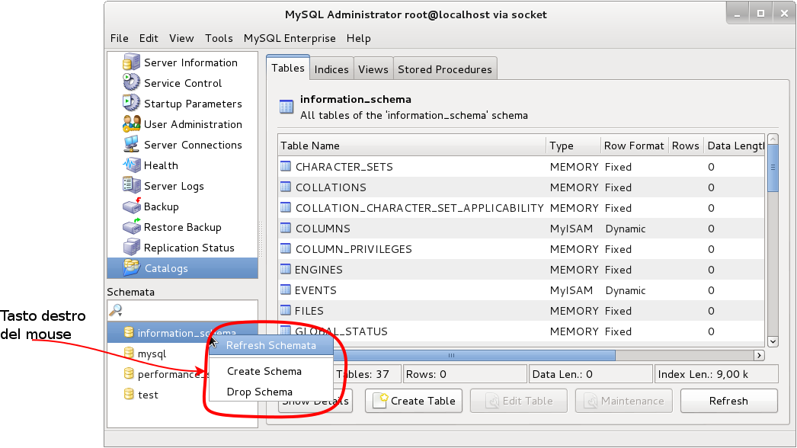
Task: Choose Drop Schema from context menu
Action: click(x=271, y=392)
